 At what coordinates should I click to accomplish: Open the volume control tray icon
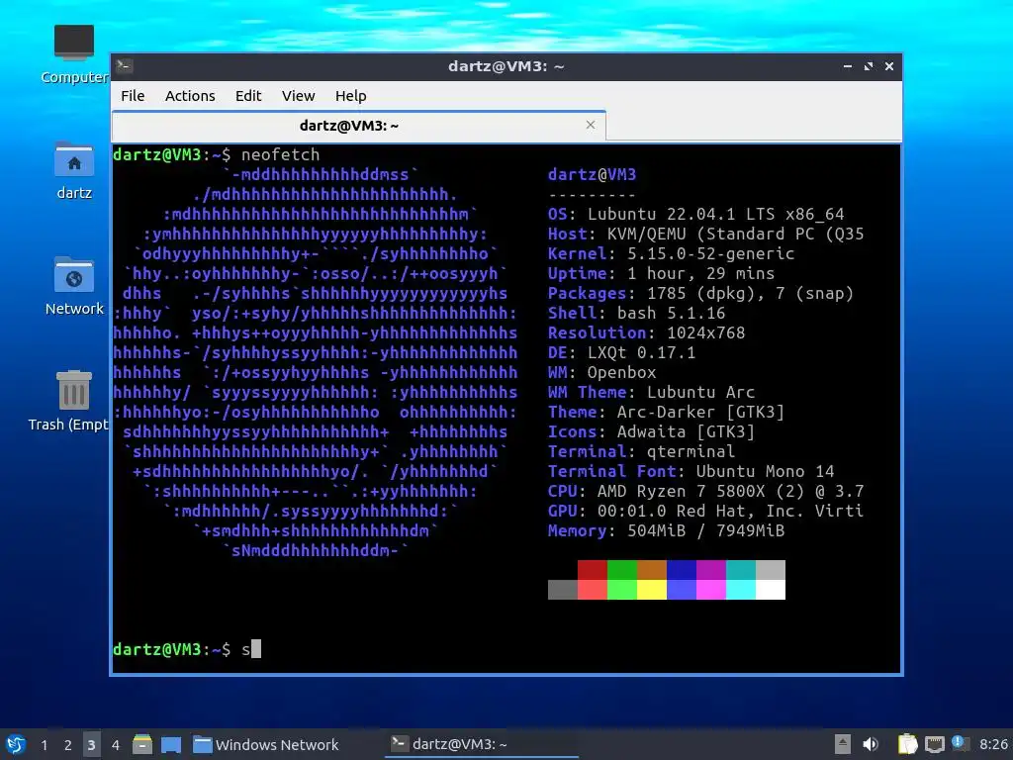tap(871, 744)
